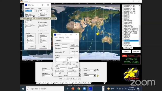Open the COM1 Port dropdown
Viewport: 162px width, 91px height.
click(x=47, y=11)
